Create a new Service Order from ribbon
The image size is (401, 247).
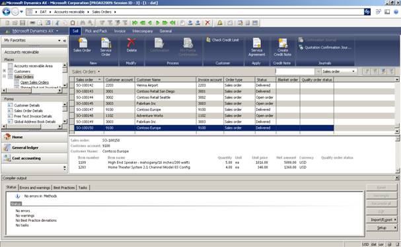[x=106, y=47]
